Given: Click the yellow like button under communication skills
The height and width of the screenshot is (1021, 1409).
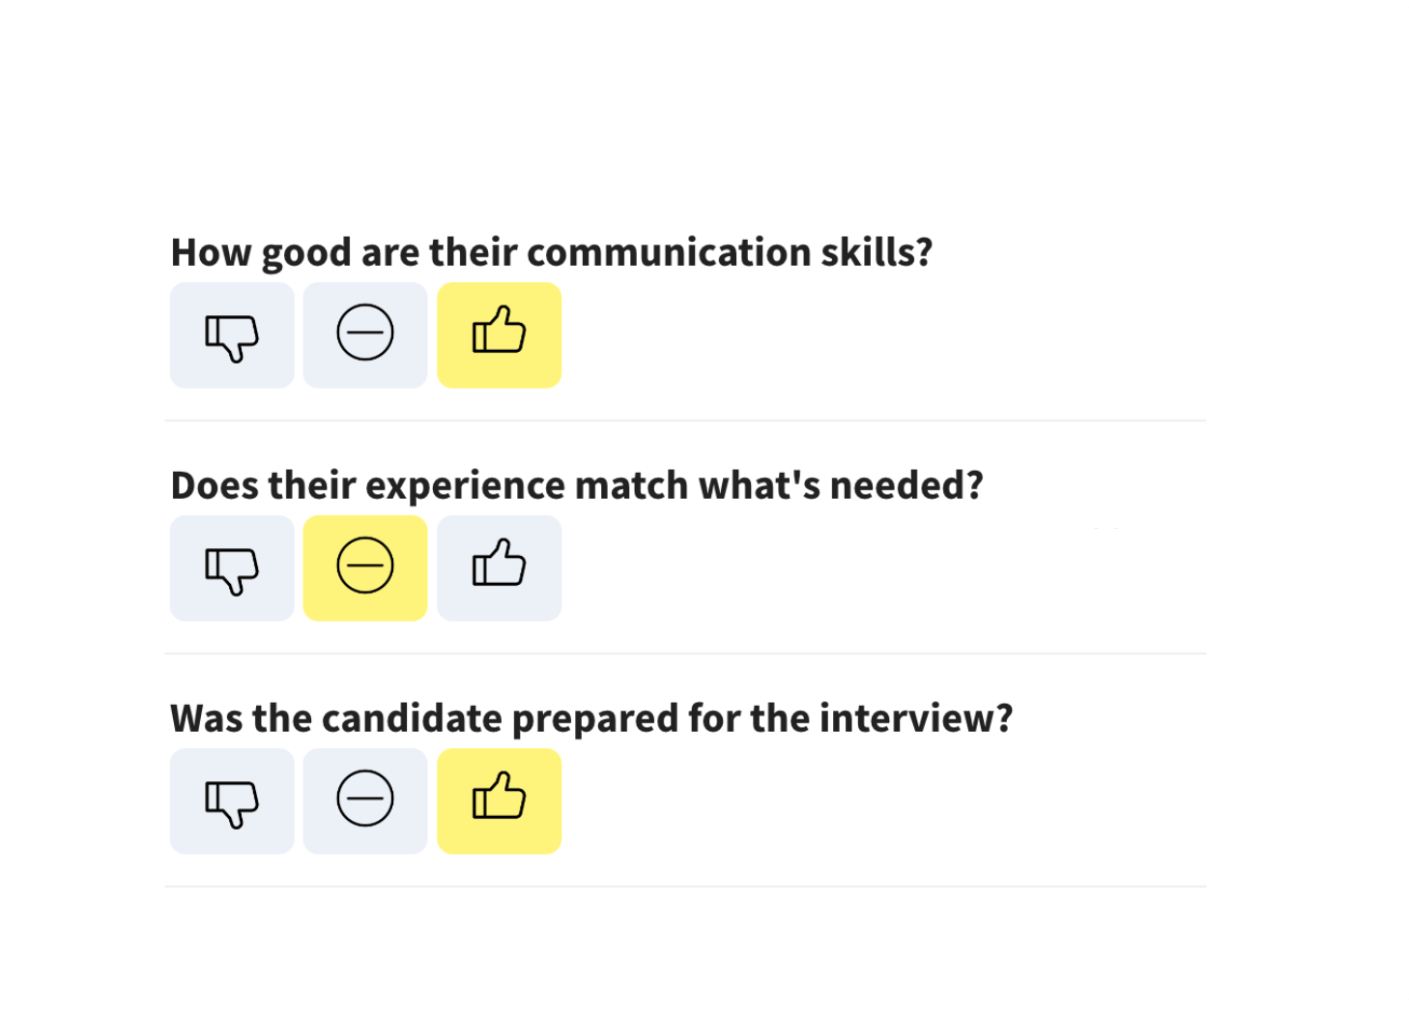Looking at the screenshot, I should (x=499, y=335).
